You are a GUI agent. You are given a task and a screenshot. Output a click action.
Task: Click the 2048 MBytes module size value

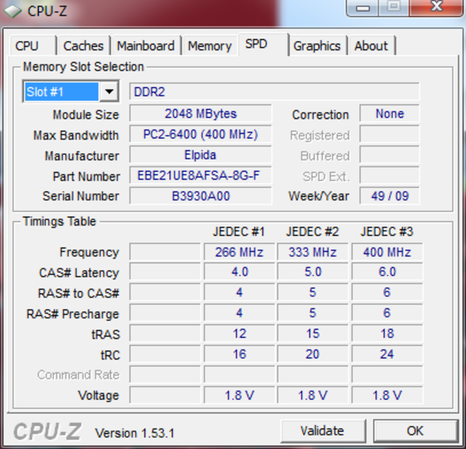click(200, 114)
